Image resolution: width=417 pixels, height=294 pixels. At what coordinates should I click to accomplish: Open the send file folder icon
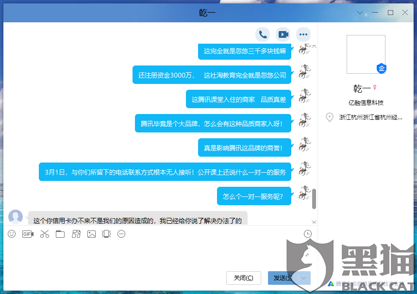click(x=60, y=234)
